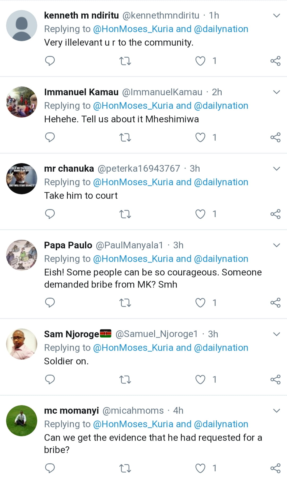287x483 pixels.
Task: Open the chevron menu on mc momanyi's tweet
Action: [277, 411]
